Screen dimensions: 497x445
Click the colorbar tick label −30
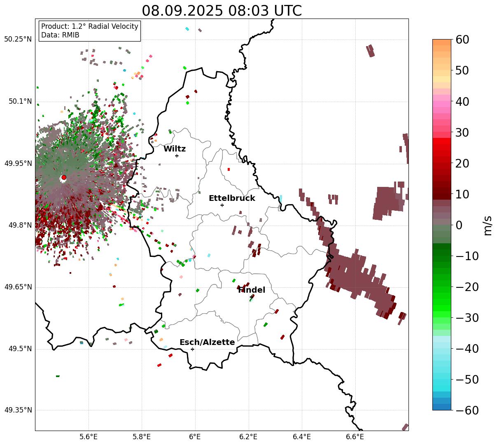[x=467, y=318]
